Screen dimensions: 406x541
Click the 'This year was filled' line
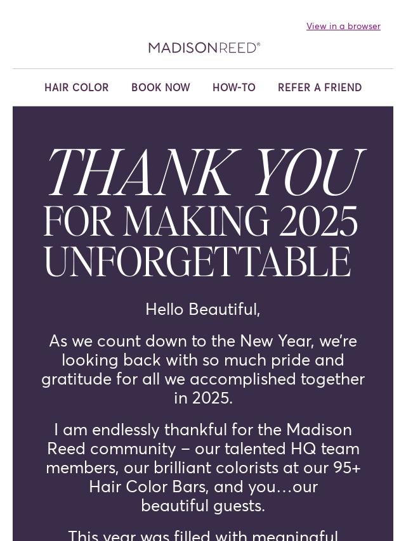coord(203,535)
